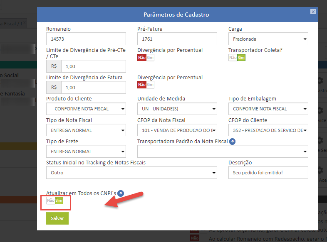Open the Carga dropdown
The image size is (327, 242).
268,39
